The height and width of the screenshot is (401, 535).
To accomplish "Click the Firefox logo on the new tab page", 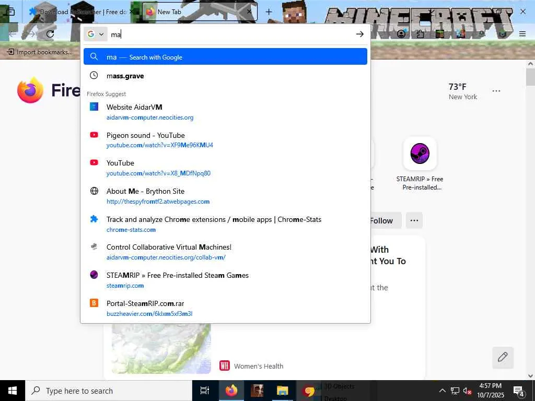I will coord(30,90).
